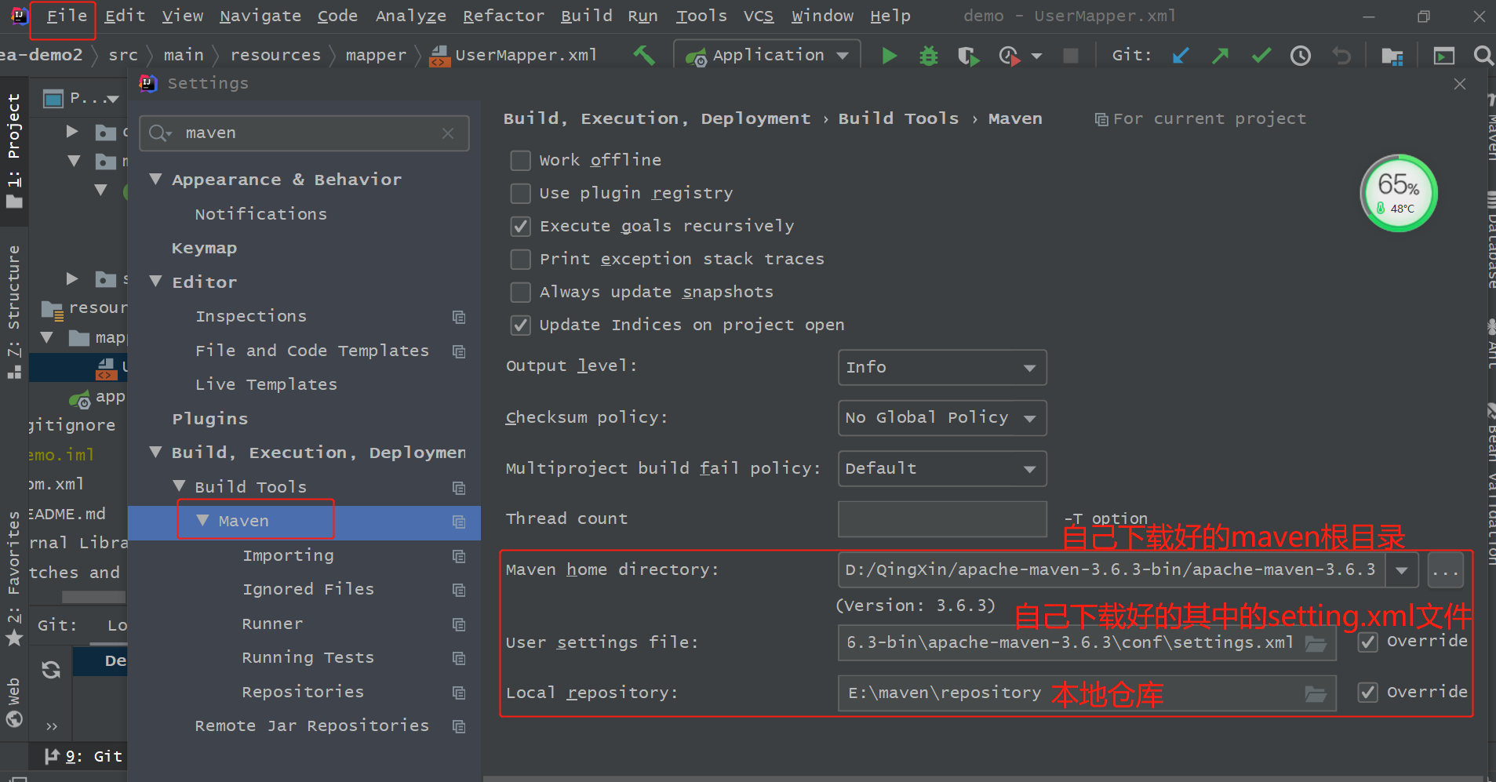Click project-level icon next to Inspections
The height and width of the screenshot is (782, 1496).
point(459,317)
